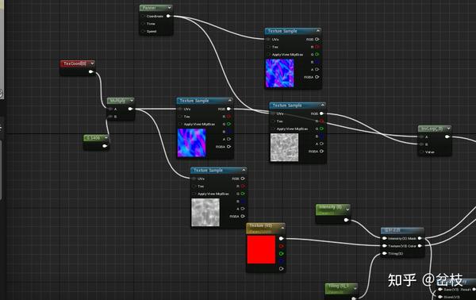Click the Intensity (S) parameter output pin
Viewport: 476px width, 300px height.
(346, 220)
